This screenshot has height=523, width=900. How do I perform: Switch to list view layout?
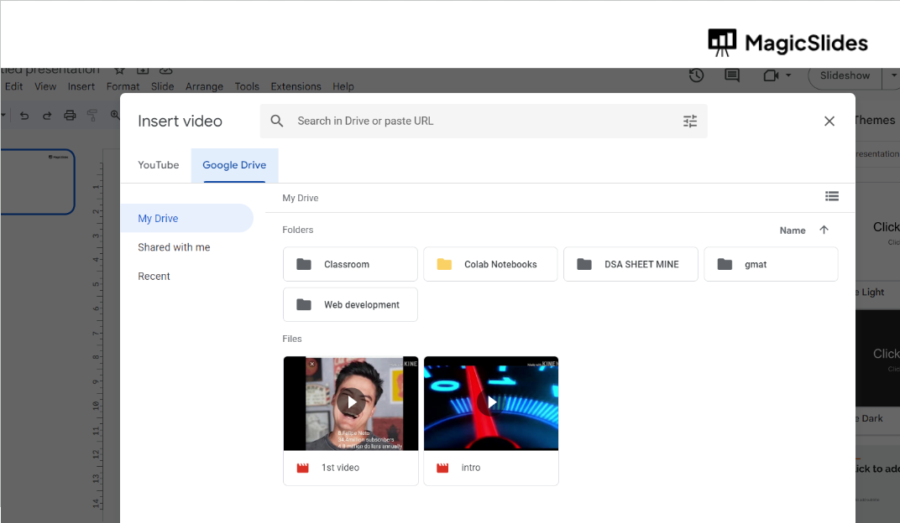tap(831, 196)
